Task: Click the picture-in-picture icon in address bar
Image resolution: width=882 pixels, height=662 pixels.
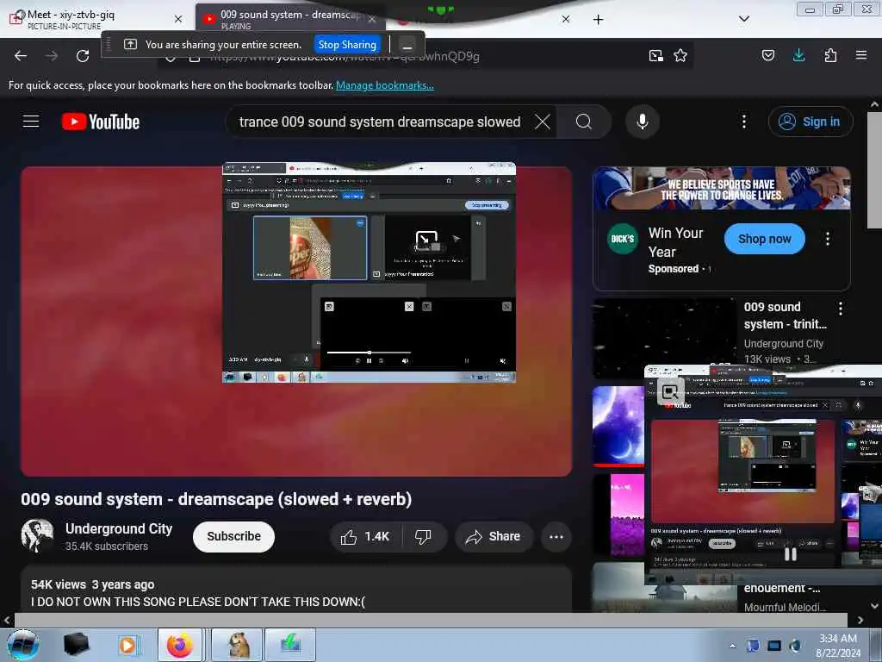Action: point(655,56)
